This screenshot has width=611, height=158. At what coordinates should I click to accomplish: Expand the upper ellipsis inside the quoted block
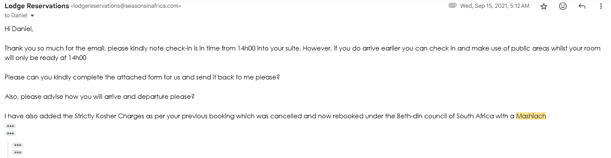(x=18, y=145)
